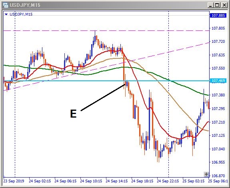Screen dimensions: 230x188
Task: Click the 106.955 price scale value
Action: pyautogui.click(x=218, y=162)
